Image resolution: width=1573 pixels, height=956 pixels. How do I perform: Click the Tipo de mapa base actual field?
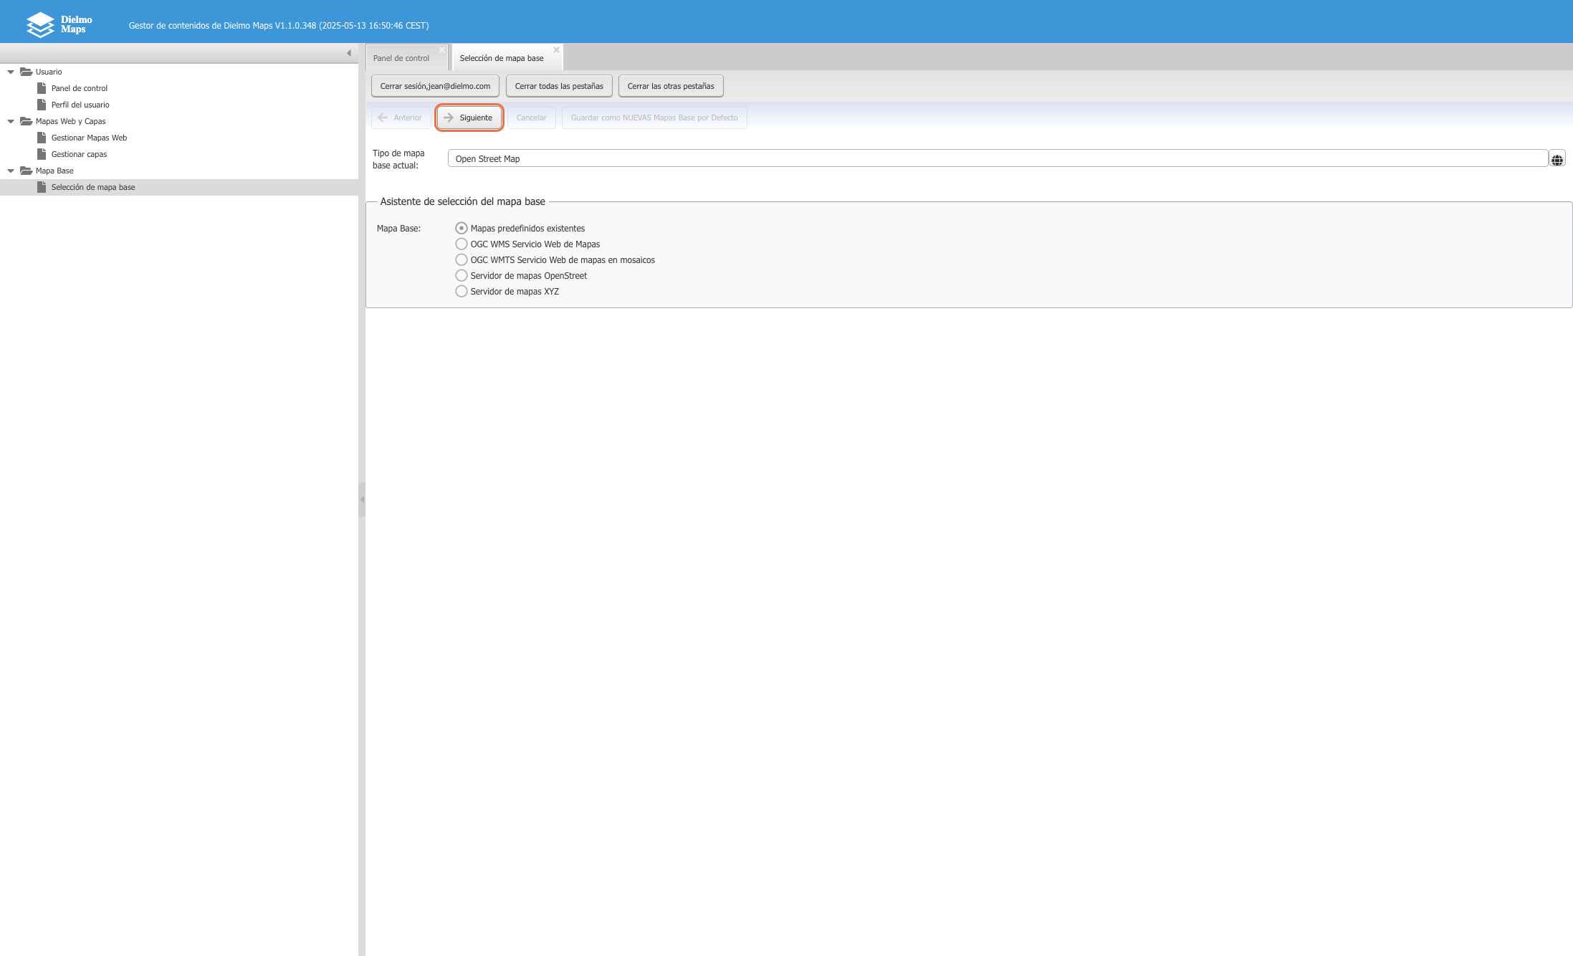click(x=998, y=158)
